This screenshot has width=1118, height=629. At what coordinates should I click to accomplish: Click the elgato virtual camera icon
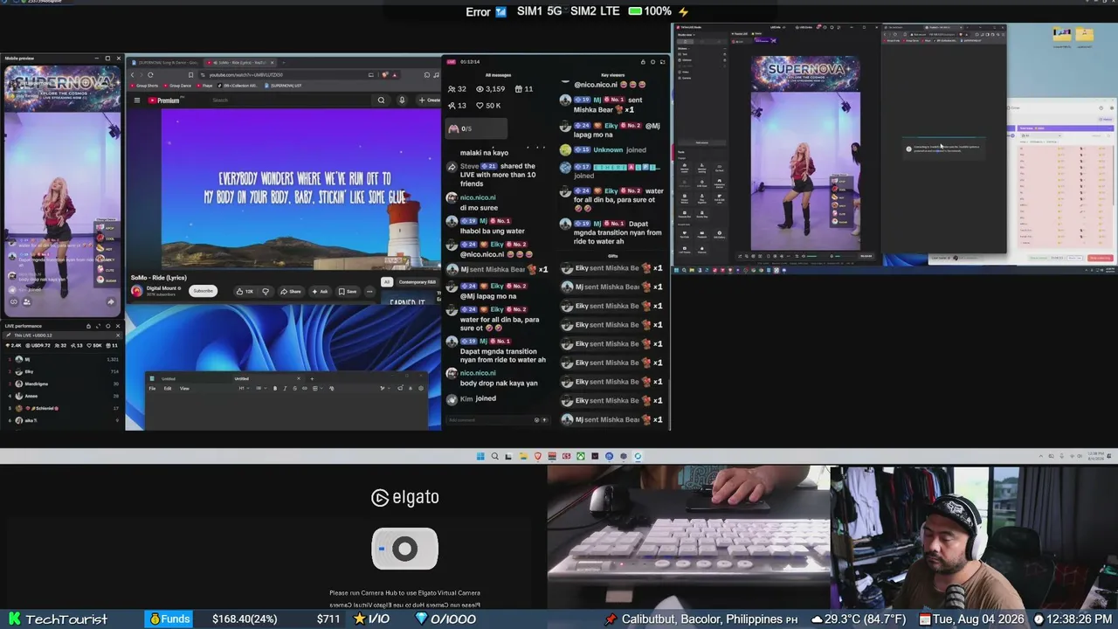coord(404,549)
